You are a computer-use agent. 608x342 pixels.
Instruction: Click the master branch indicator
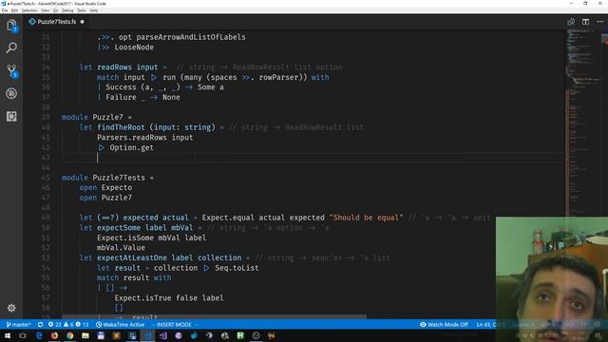coord(19,325)
